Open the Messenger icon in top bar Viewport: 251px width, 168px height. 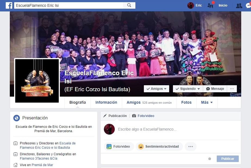[248, 6]
